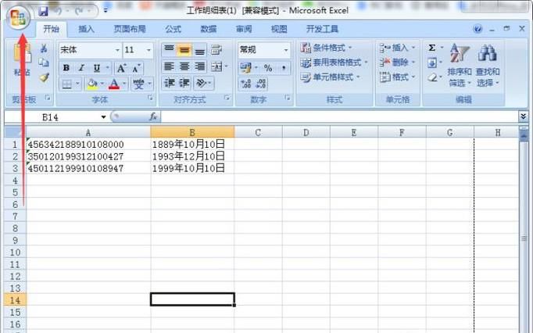
Task: Align text to bottom of cell
Action: pos(200,50)
